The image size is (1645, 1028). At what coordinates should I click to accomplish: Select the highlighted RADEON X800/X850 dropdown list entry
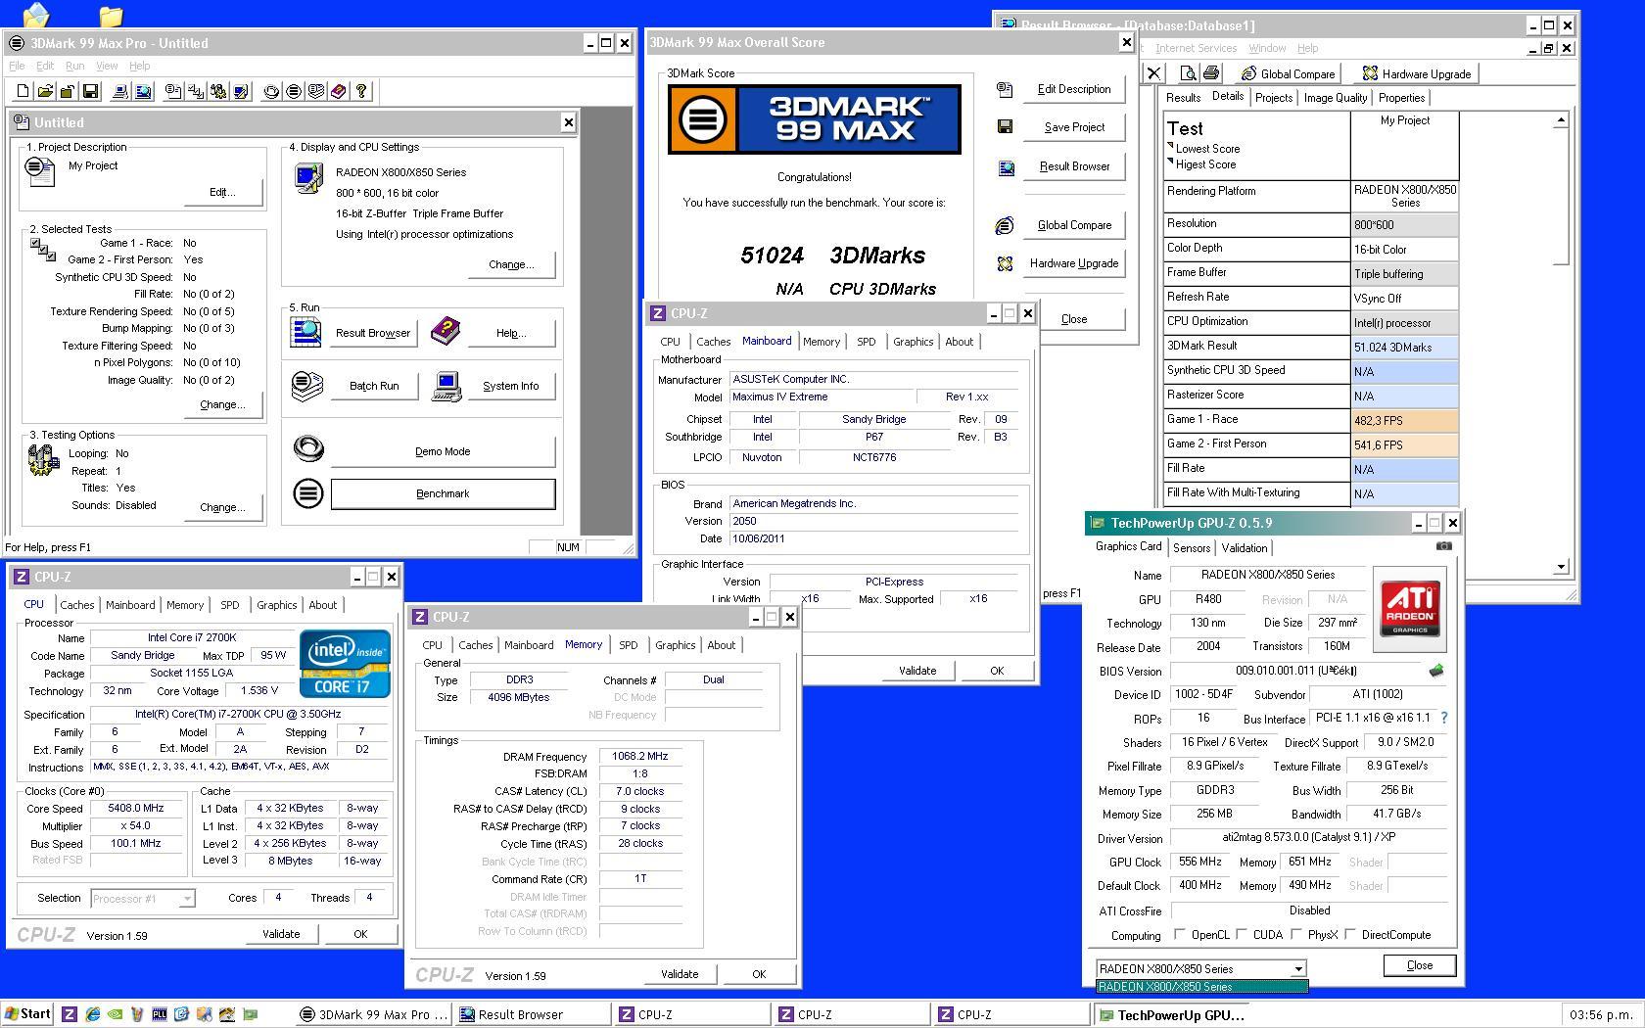point(1201,987)
